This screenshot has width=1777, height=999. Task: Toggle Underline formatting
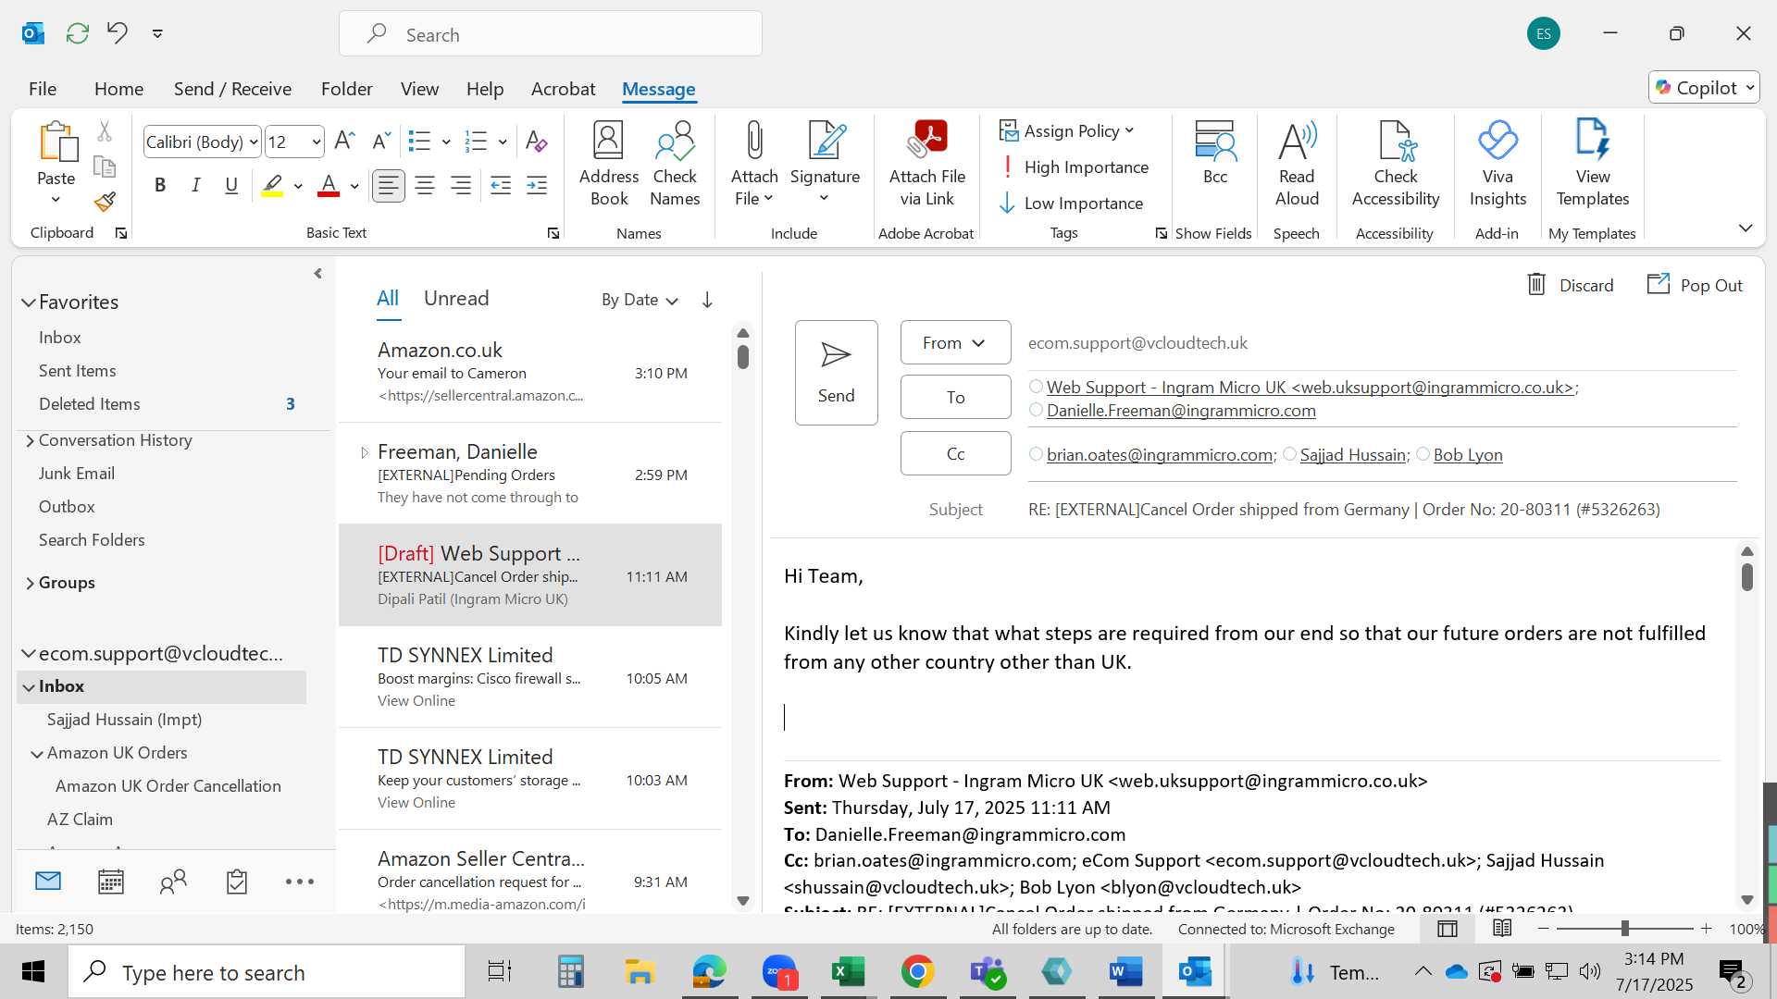pos(231,185)
